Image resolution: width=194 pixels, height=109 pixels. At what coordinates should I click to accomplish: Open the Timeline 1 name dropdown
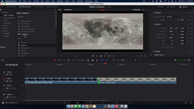(x=103, y=10)
